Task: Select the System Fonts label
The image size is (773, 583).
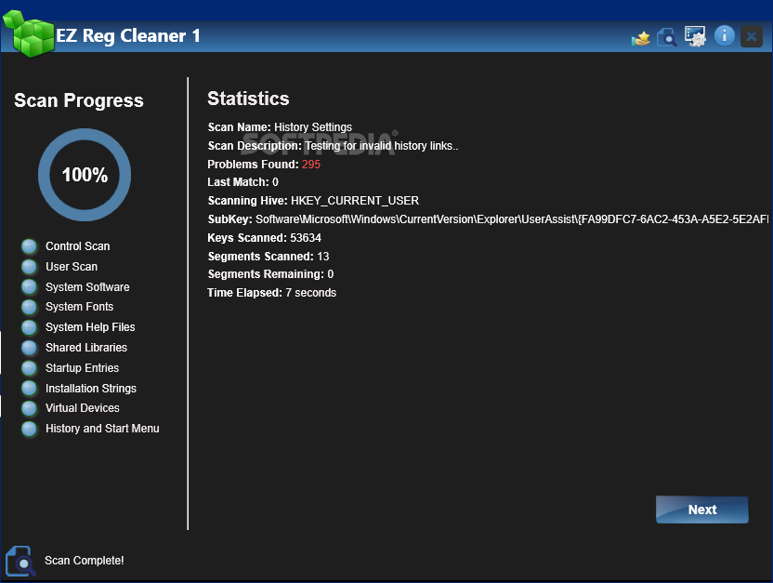Action: [79, 307]
